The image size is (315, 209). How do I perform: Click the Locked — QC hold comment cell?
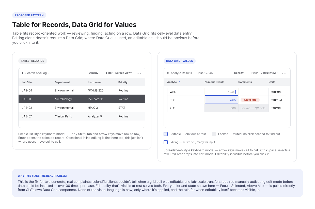[x=254, y=108]
